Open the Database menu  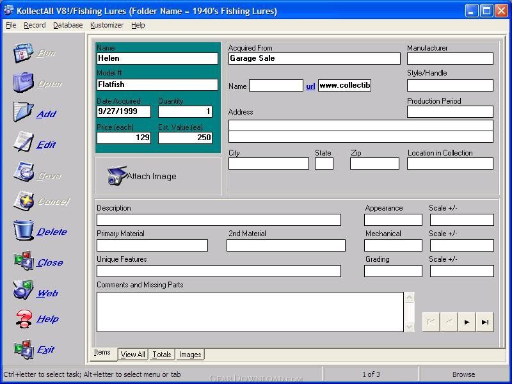click(x=68, y=25)
